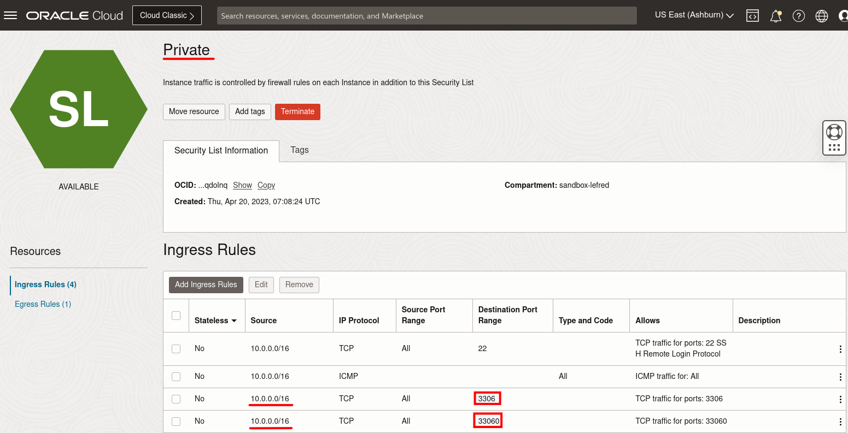
Task: Click the life buoy support widget
Action: pyautogui.click(x=834, y=132)
